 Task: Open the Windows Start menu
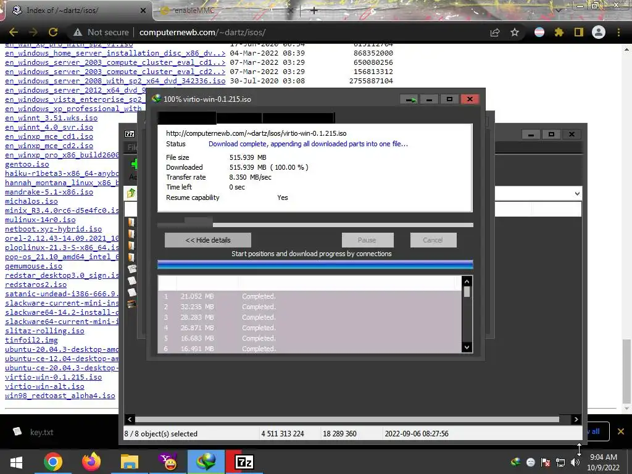pyautogui.click(x=16, y=462)
